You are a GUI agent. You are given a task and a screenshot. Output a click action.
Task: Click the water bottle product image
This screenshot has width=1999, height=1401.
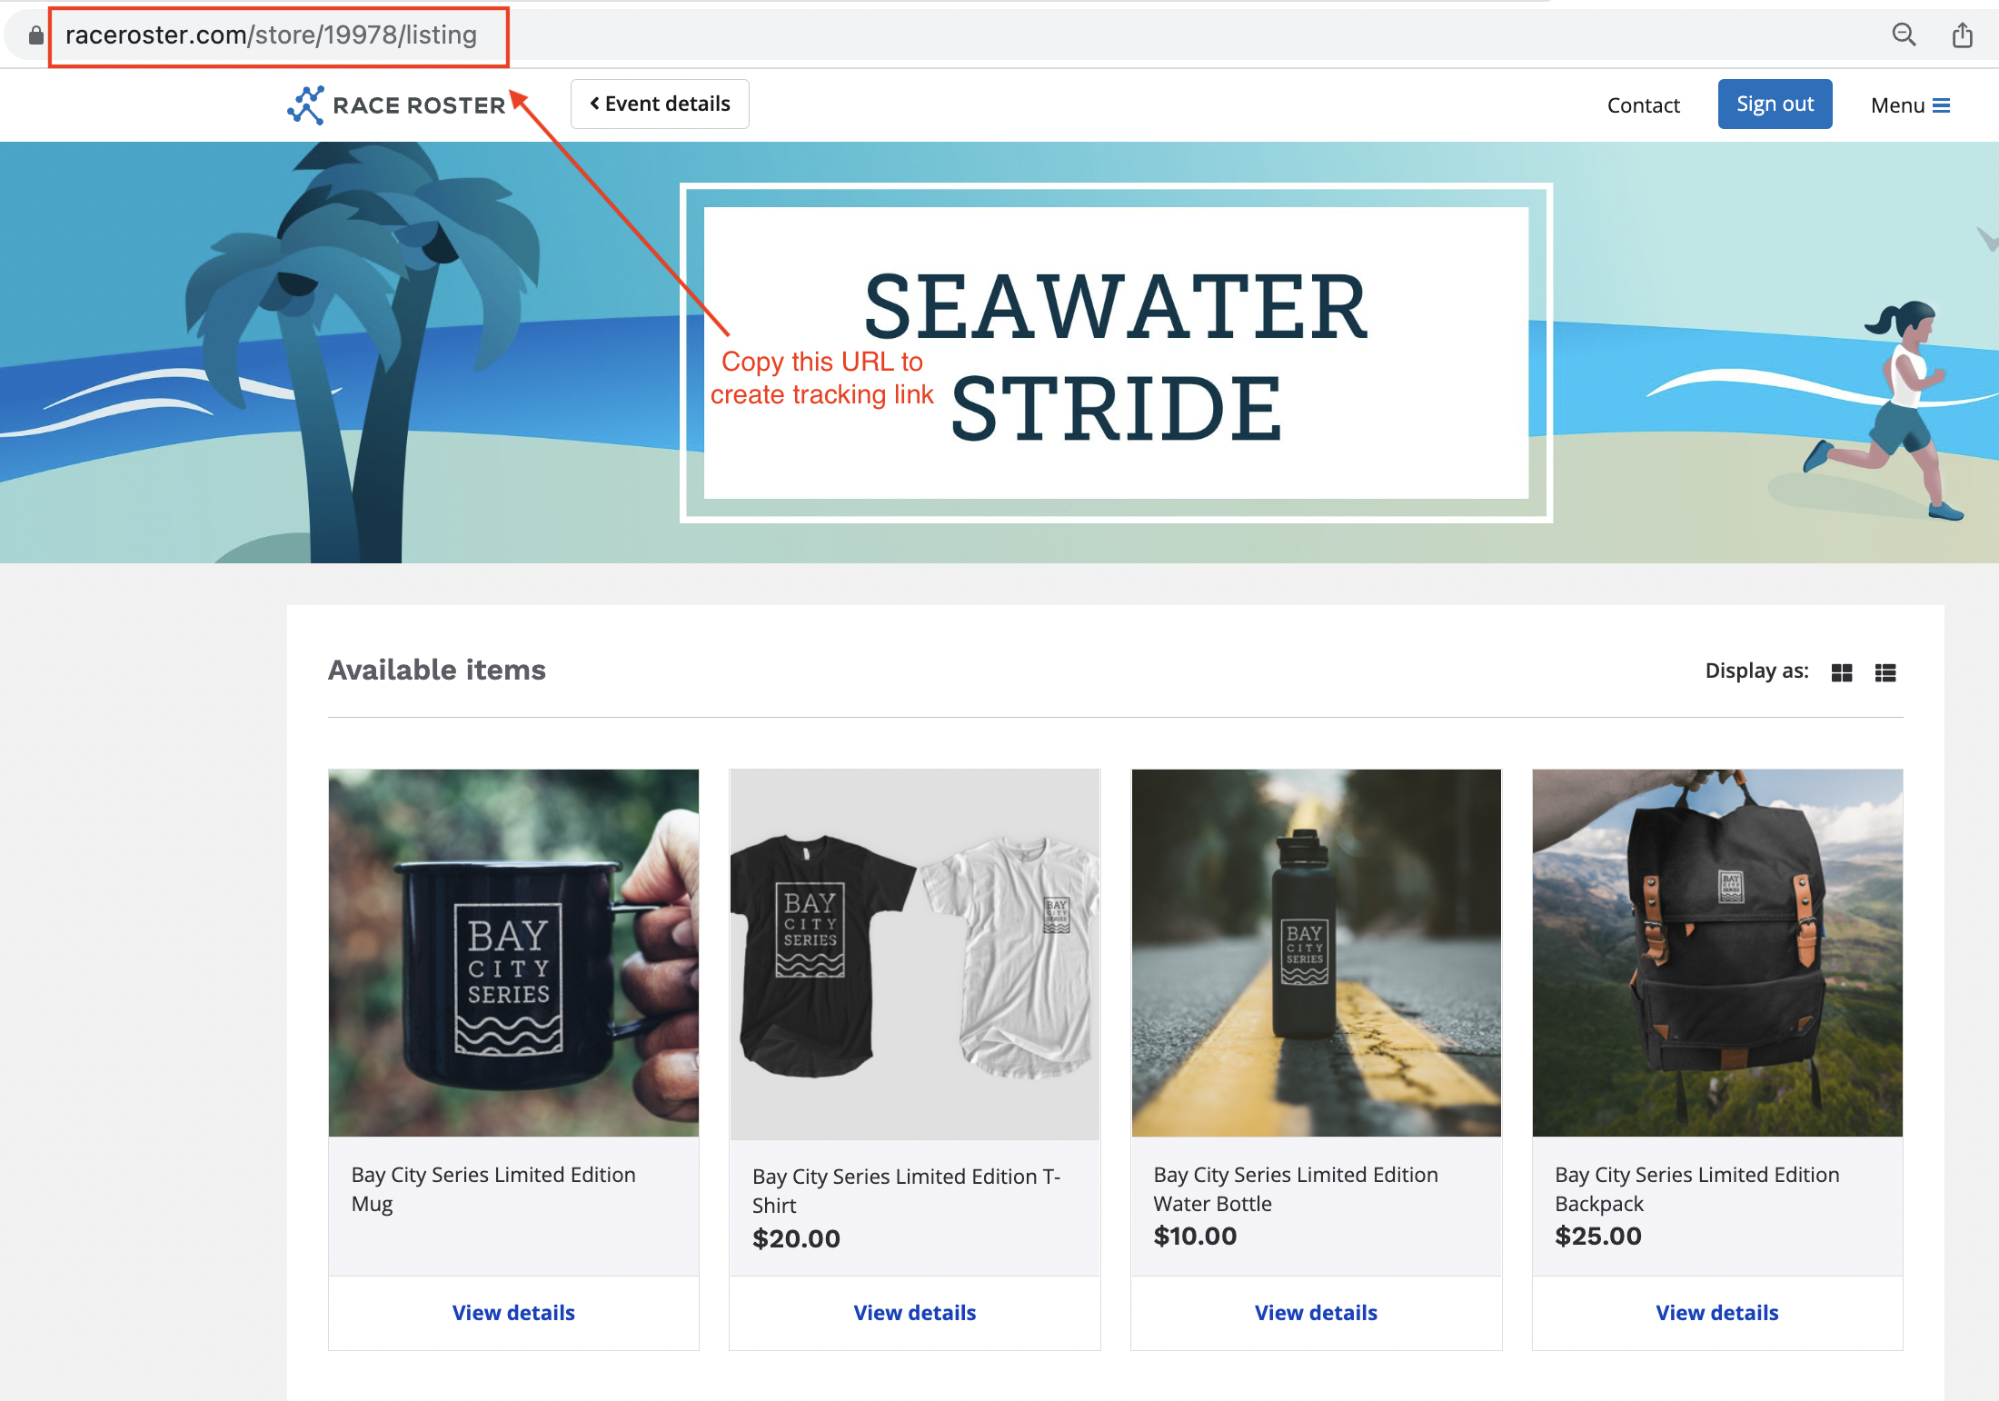(1316, 953)
